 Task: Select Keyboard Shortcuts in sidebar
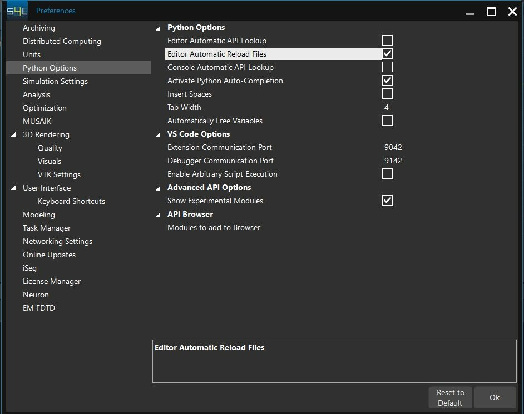point(71,201)
